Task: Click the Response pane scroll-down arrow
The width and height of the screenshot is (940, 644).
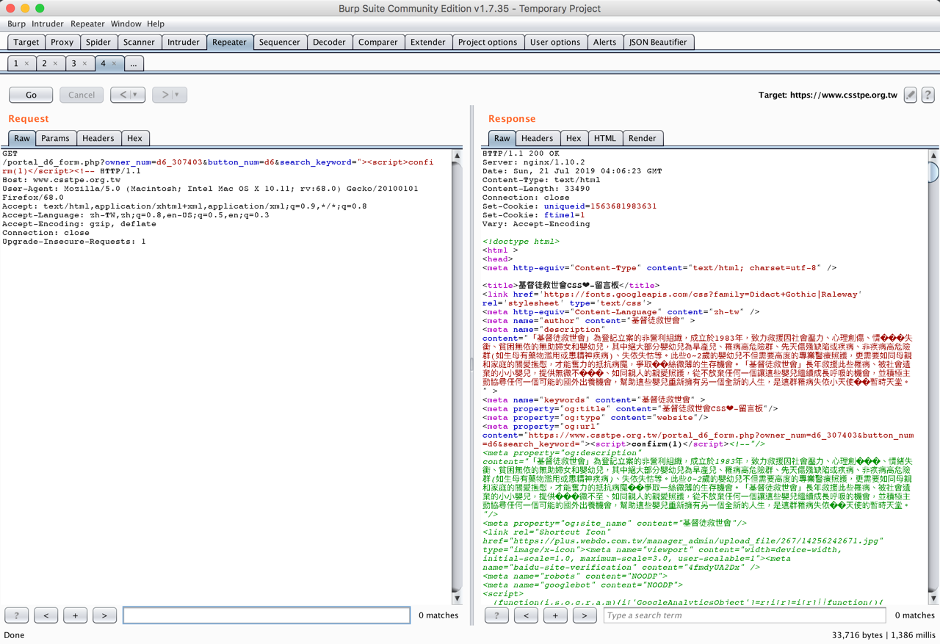Action: pos(933,598)
